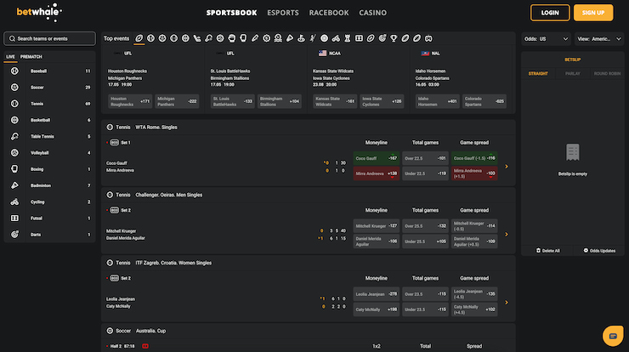Bet Houston Roughnecks +171
The image size is (629, 352).
130,101
